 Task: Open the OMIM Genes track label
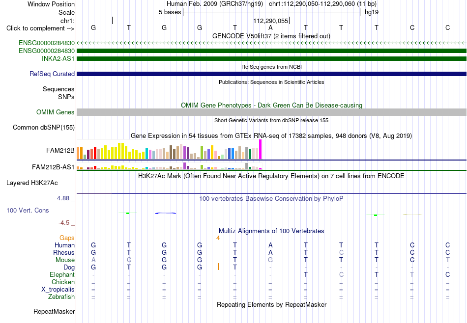(56, 112)
